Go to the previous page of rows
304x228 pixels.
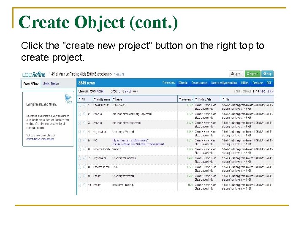247,91
